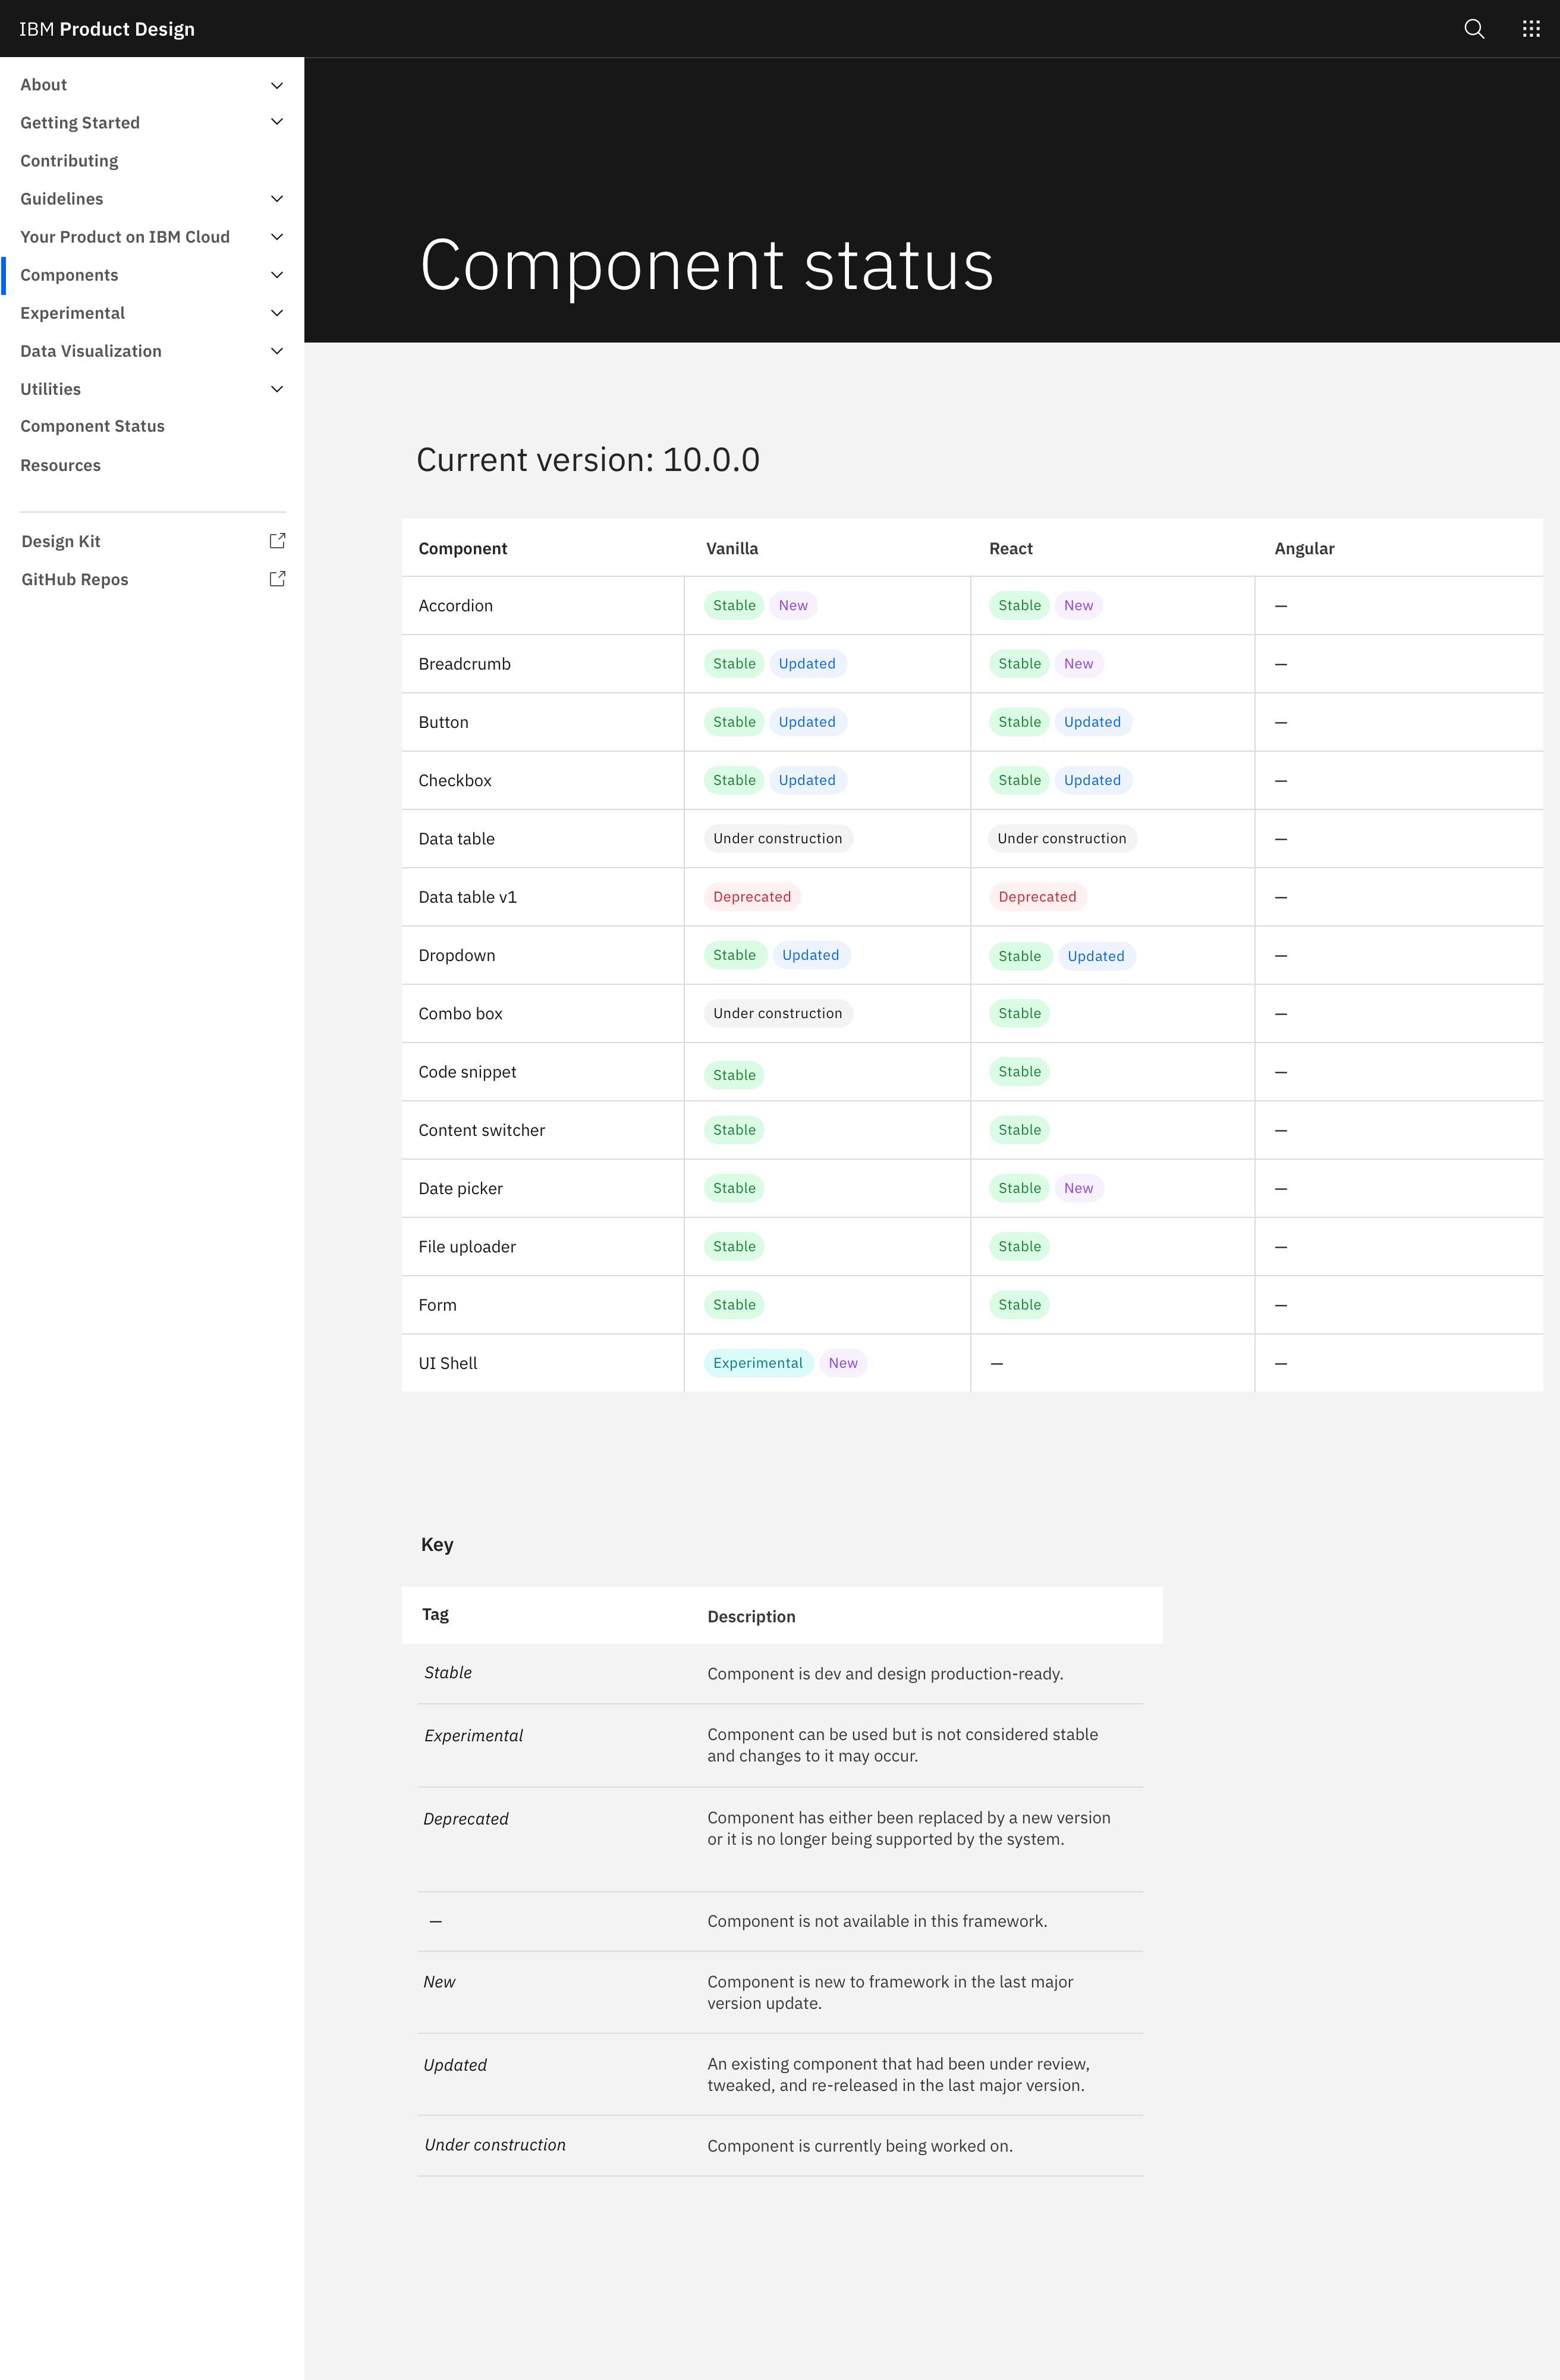Expand the About section chevron
1560x2380 pixels.
click(276, 85)
